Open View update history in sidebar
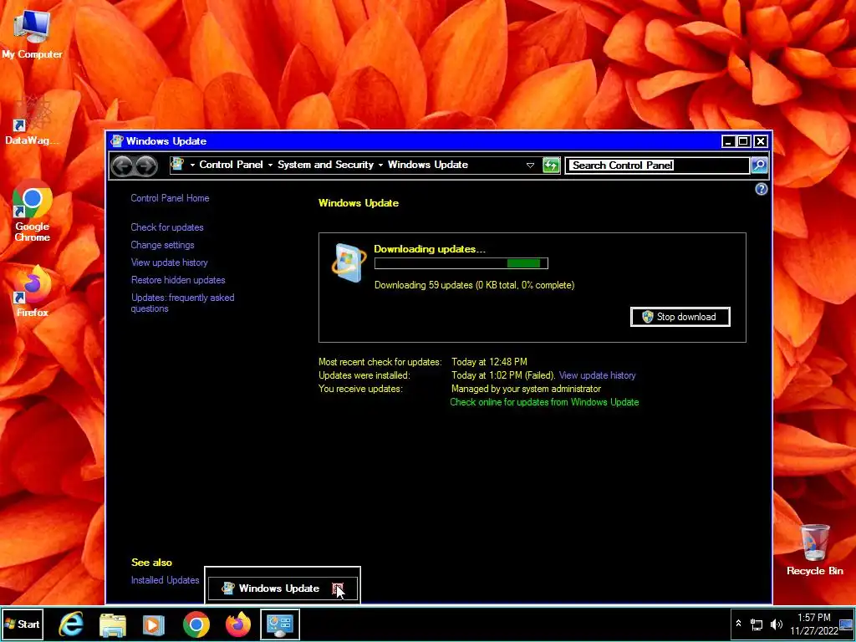The image size is (856, 642). 169,262
